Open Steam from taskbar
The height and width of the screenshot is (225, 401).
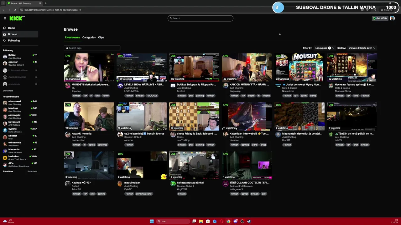[249, 221]
